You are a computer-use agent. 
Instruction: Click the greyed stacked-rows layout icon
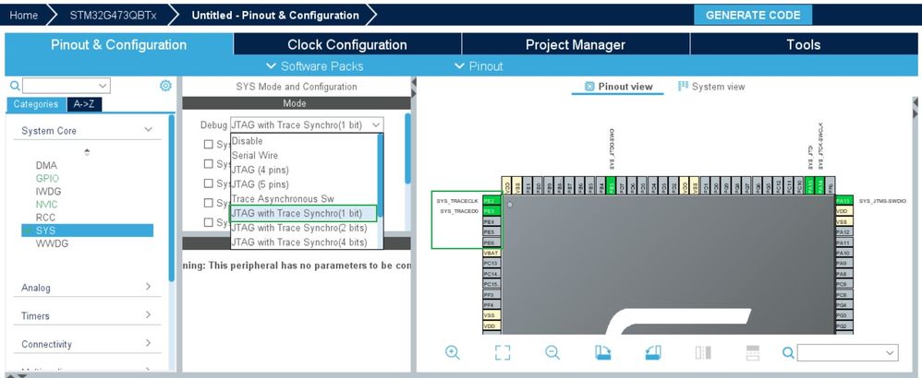(x=753, y=352)
